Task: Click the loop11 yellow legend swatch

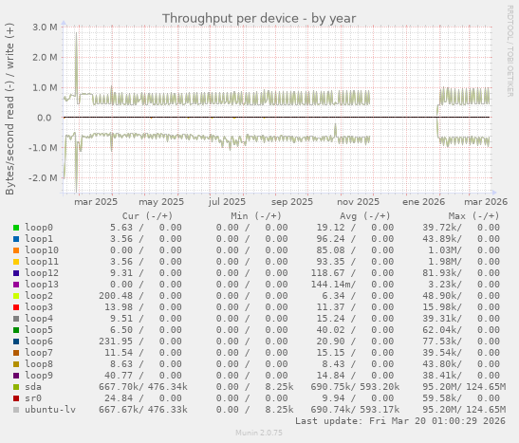Action: [16, 262]
